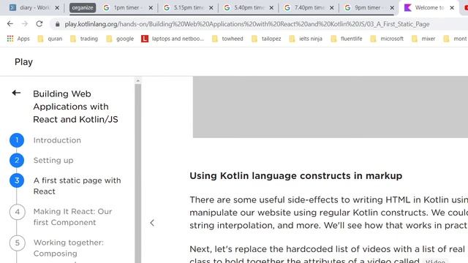Click the sidebar scrollbar up arrow
468x263 pixels.
pos(138,80)
